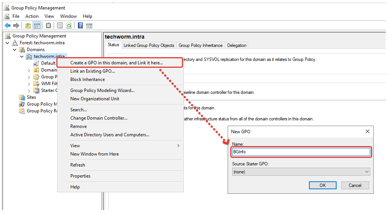Cancel the New GPO dialog
Image resolution: width=388 pixels, height=215 pixels.
pyautogui.click(x=355, y=185)
